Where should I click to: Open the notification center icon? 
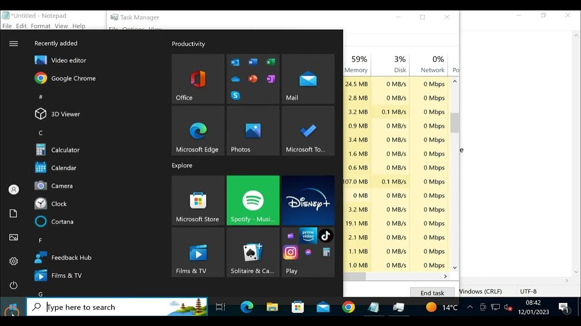coord(564,307)
